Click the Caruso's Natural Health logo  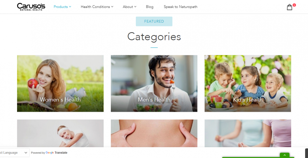point(31,7)
